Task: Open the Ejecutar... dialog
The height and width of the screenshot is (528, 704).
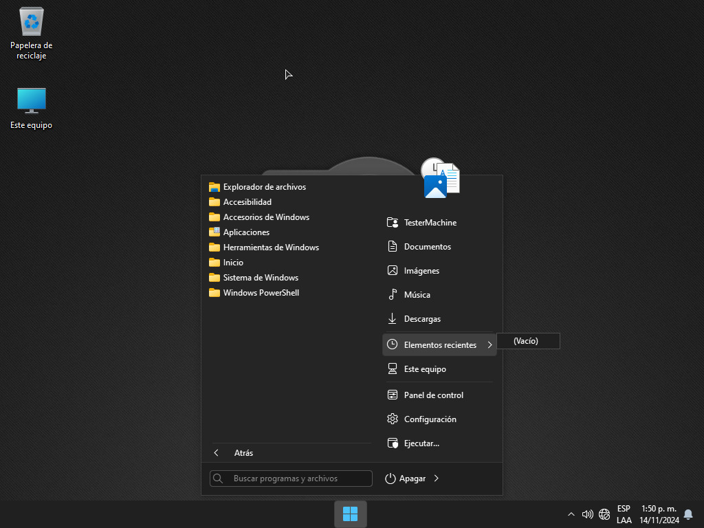Action: (x=421, y=443)
